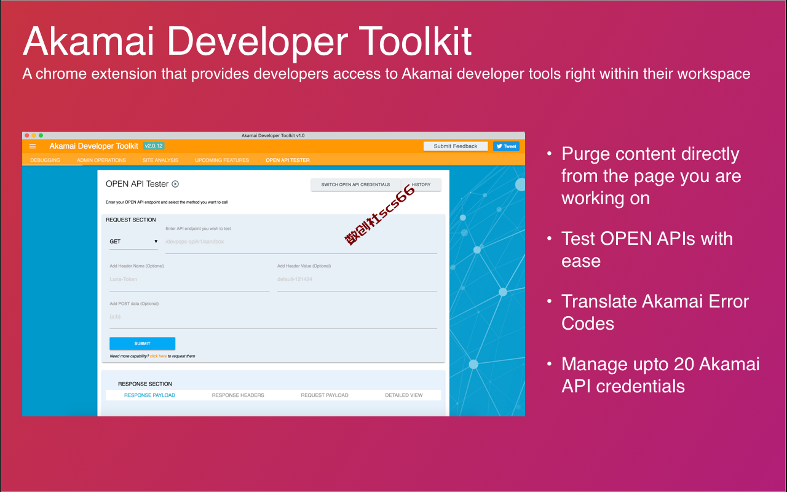Click the REQUEST SECTION label
Screen dimensions: 787x492
point(131,220)
